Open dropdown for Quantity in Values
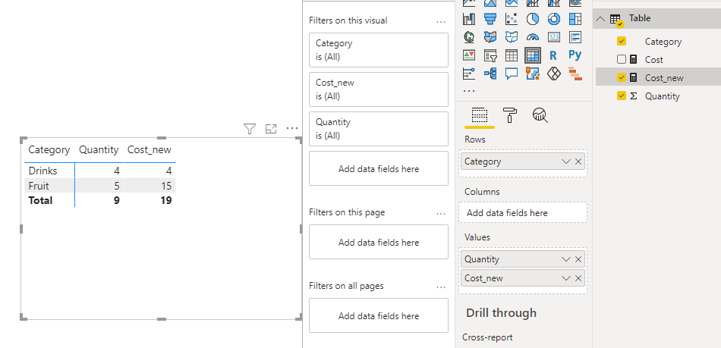The width and height of the screenshot is (721, 348). 566,259
